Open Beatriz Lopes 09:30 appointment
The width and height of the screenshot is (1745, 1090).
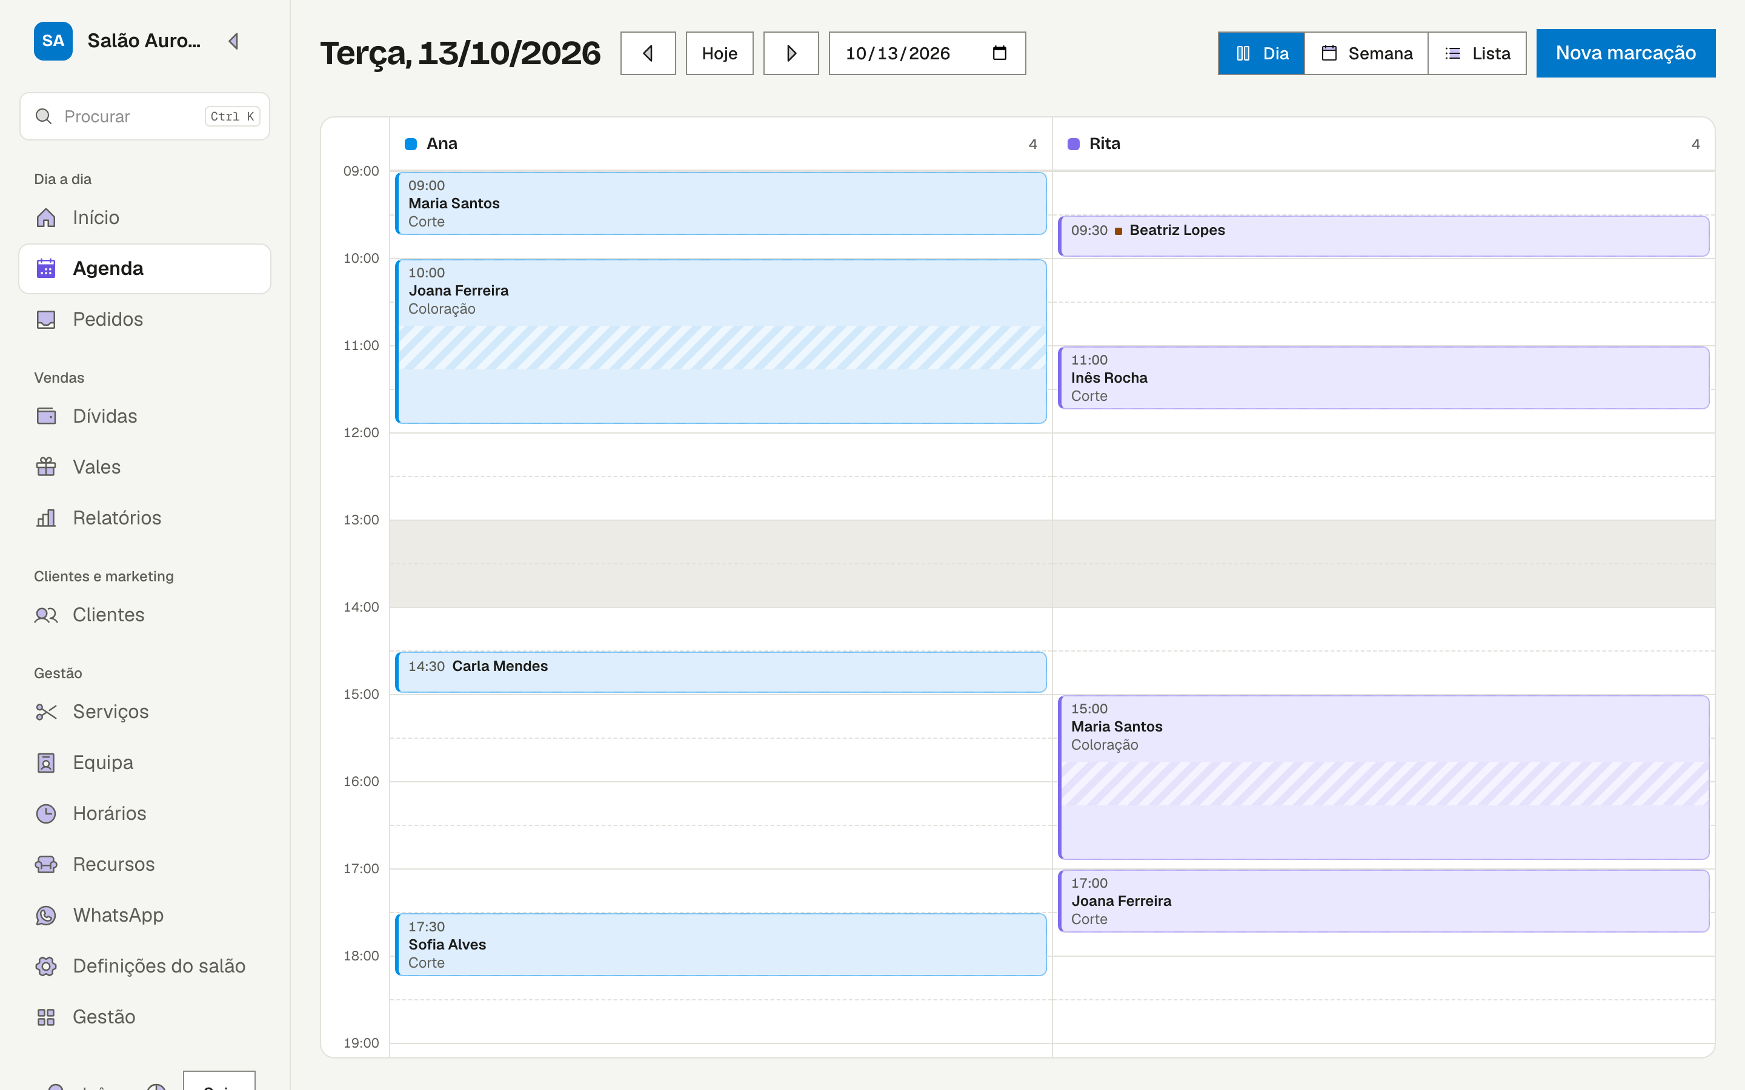[x=1384, y=236]
